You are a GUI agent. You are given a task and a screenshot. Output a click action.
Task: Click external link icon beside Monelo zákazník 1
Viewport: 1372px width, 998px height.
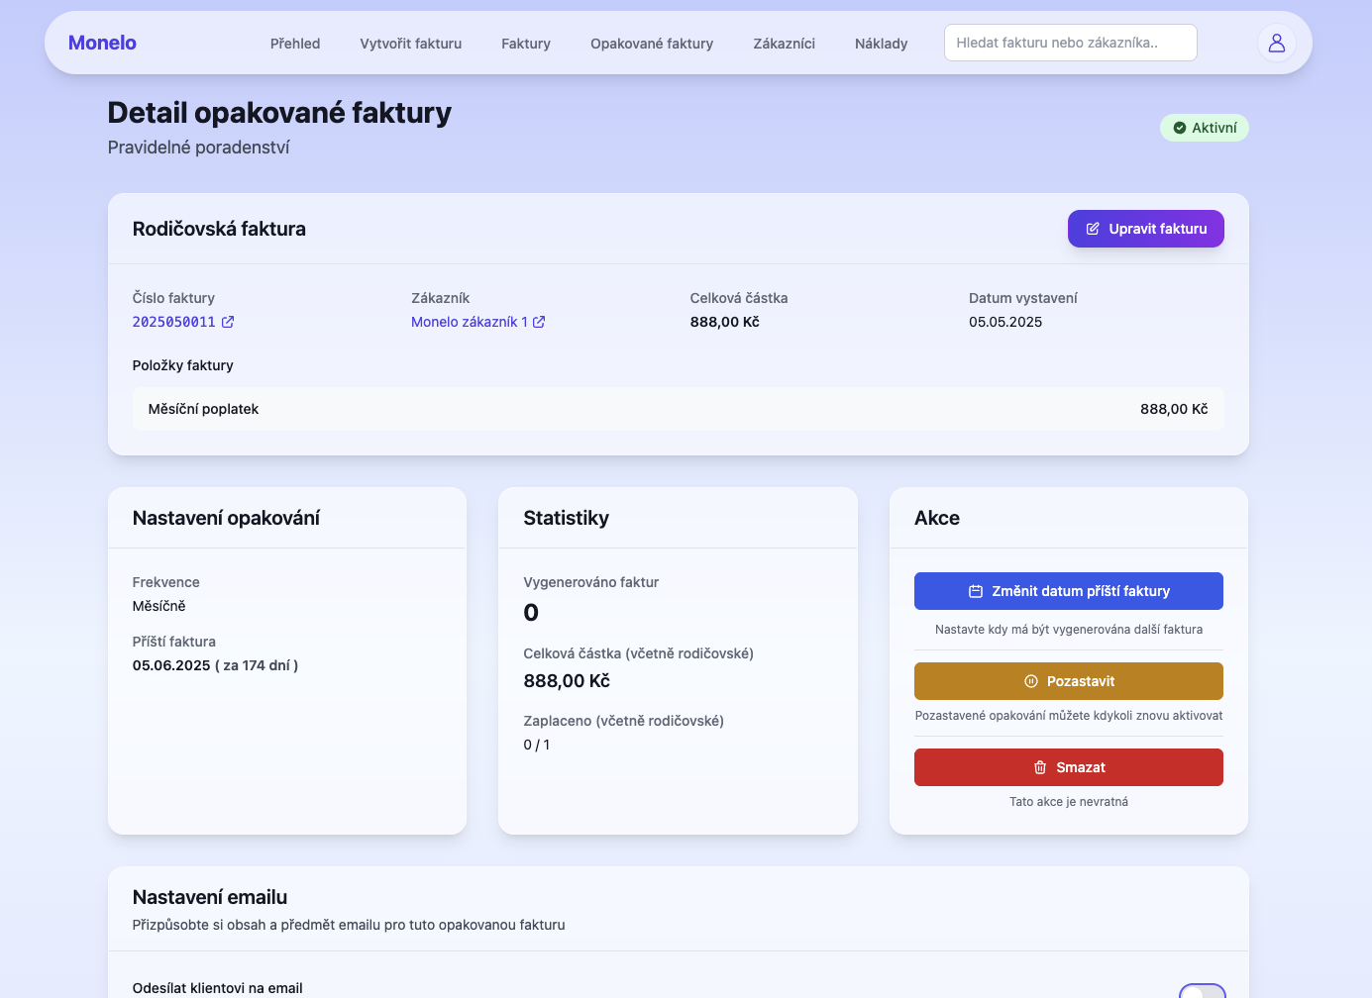(539, 321)
